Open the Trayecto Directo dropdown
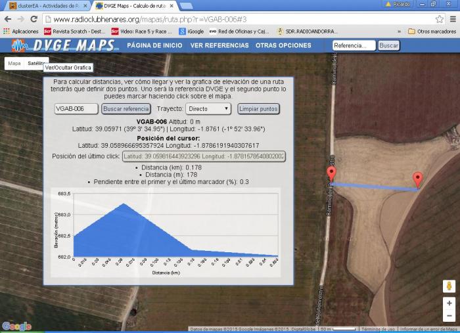Screen dimensions: 460x333 [x=208, y=109]
